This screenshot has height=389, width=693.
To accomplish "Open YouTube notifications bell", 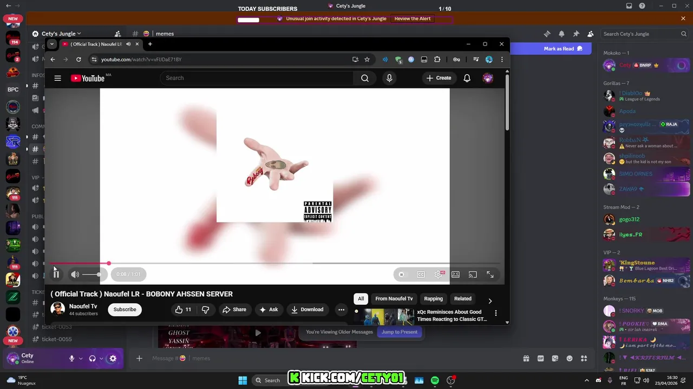I will tap(467, 78).
